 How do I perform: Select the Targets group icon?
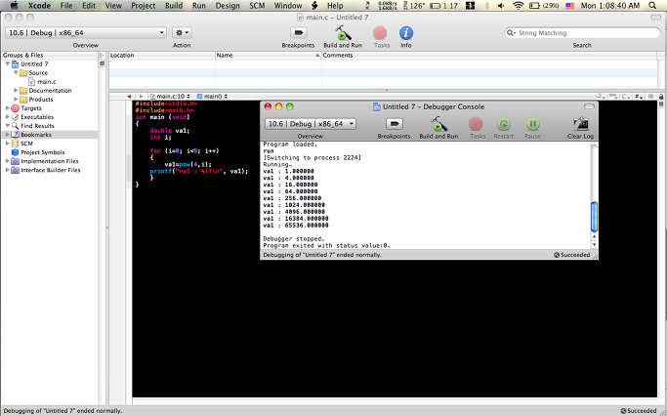tap(15, 108)
